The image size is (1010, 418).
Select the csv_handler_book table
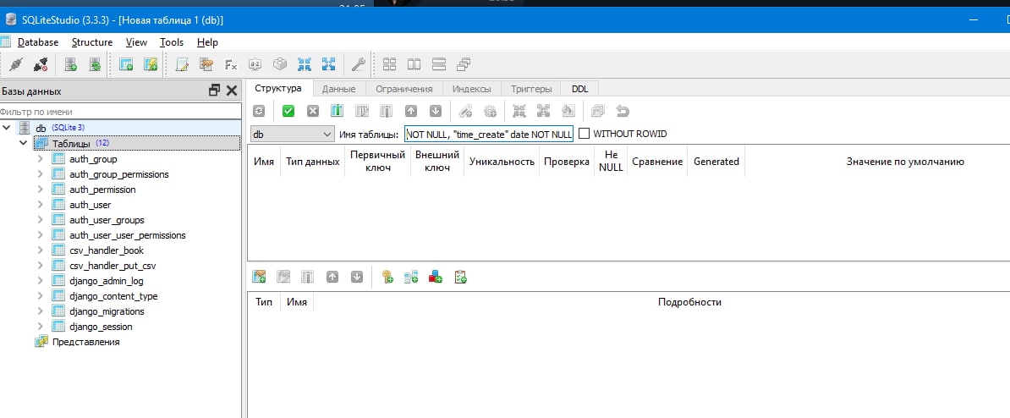point(107,250)
